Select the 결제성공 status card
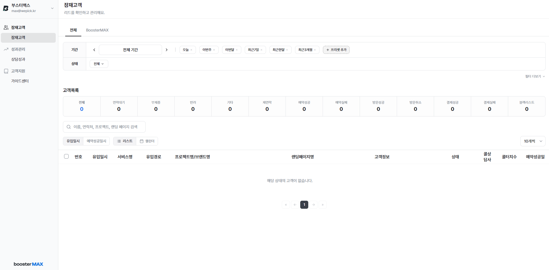Viewport: 549px width, 270px height. click(x=452, y=106)
